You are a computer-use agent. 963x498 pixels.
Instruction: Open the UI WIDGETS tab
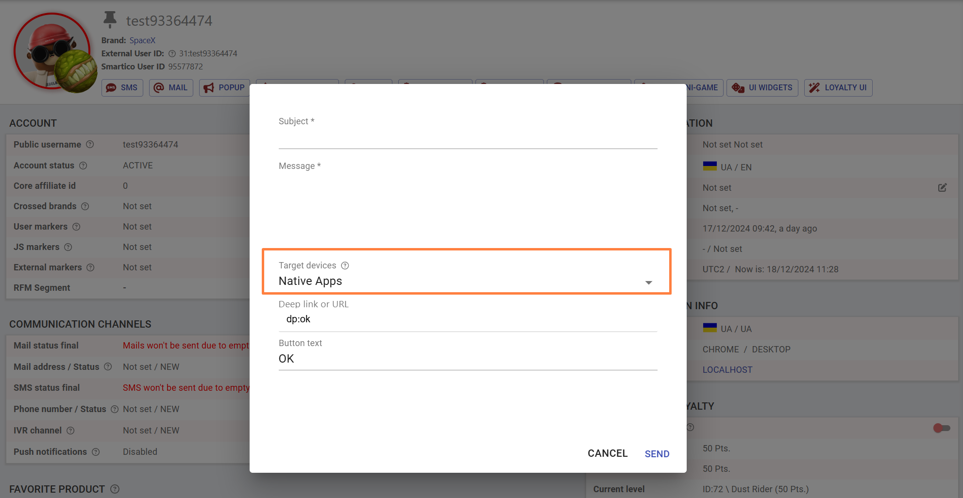[762, 88]
